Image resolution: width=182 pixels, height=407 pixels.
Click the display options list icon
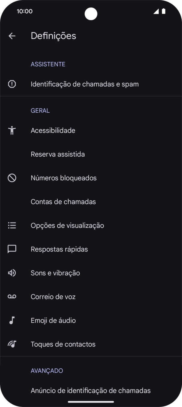(x=12, y=225)
